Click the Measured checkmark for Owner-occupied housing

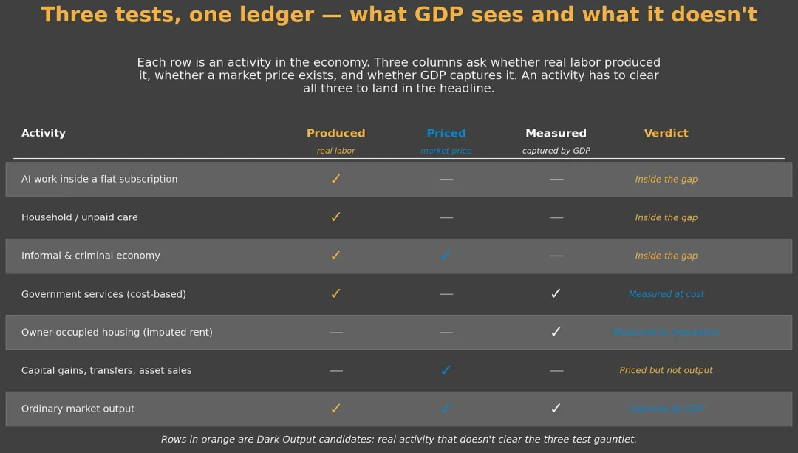556,331
